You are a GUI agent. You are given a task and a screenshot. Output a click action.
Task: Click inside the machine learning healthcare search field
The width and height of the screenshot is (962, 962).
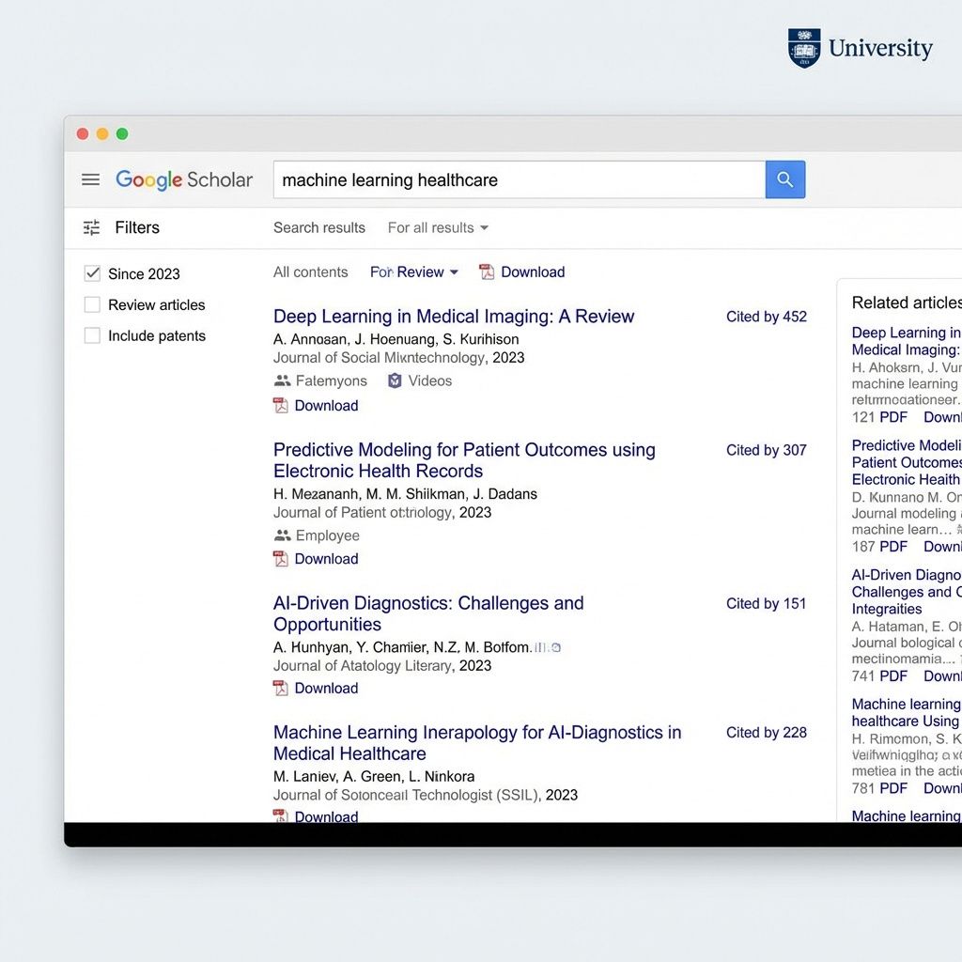517,179
